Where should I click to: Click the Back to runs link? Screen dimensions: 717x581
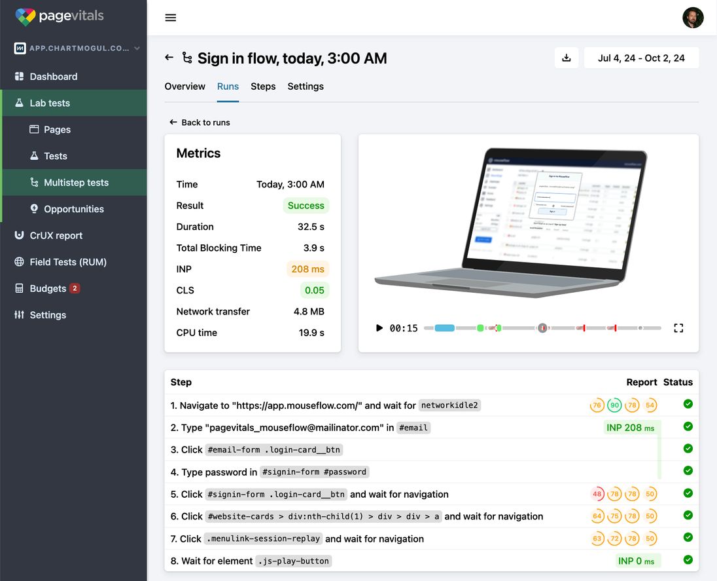[200, 122]
